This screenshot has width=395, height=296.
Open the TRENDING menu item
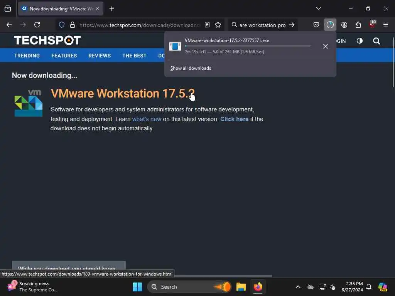27,55
